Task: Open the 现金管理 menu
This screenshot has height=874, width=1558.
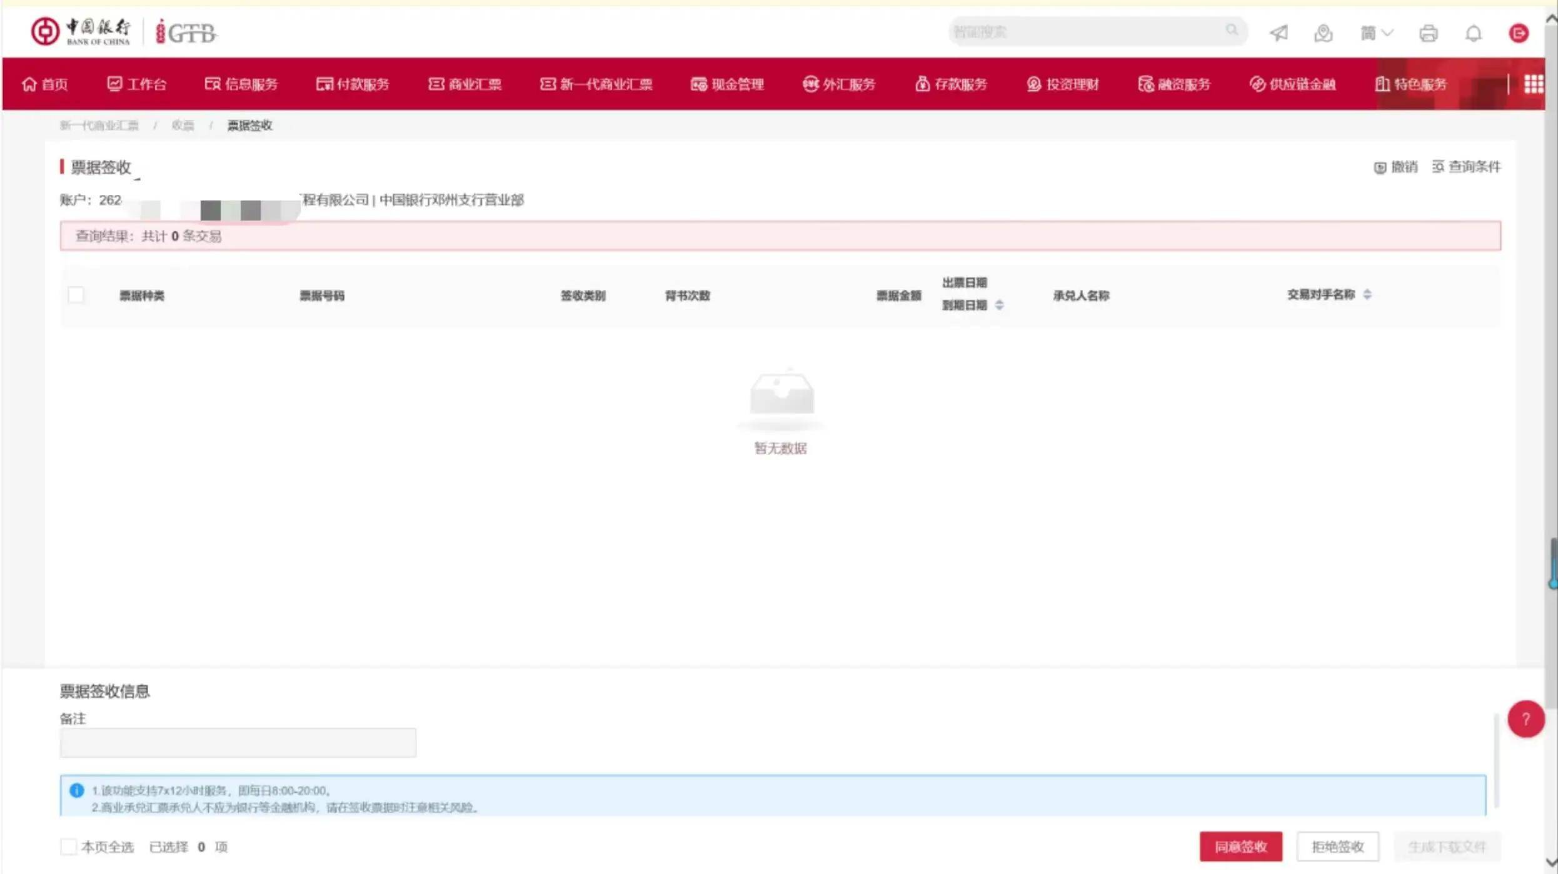Action: (x=727, y=84)
